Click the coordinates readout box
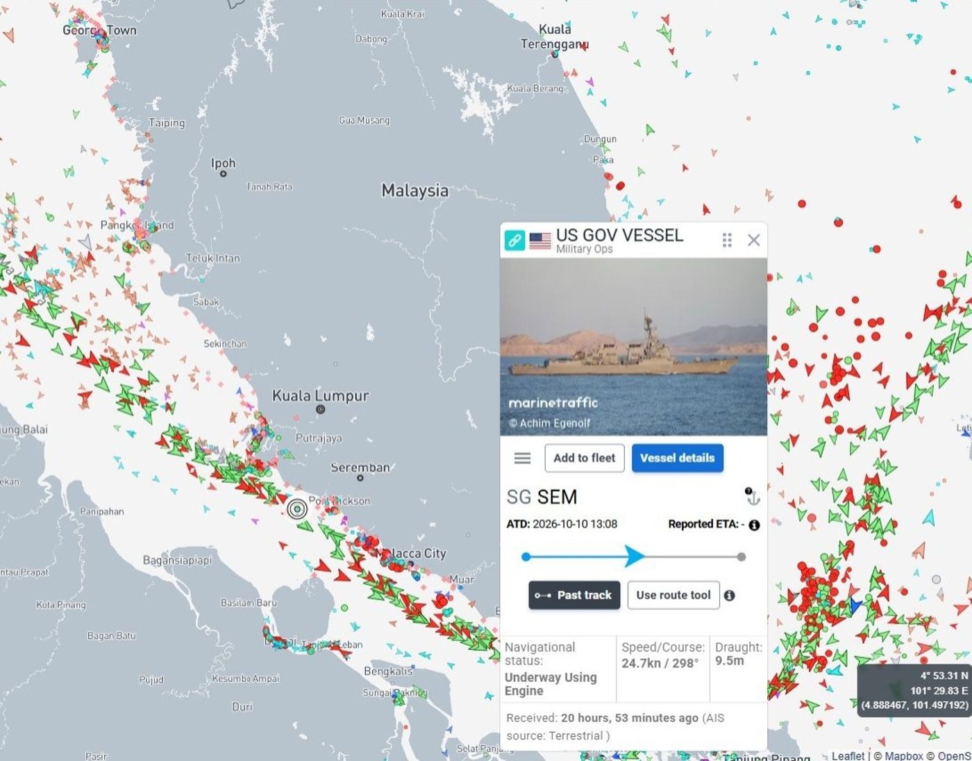The image size is (972, 761). click(914, 690)
